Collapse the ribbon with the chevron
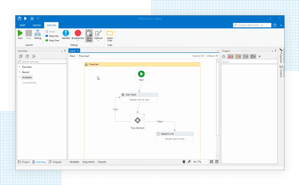The height and width of the screenshot is (185, 299). click(281, 25)
